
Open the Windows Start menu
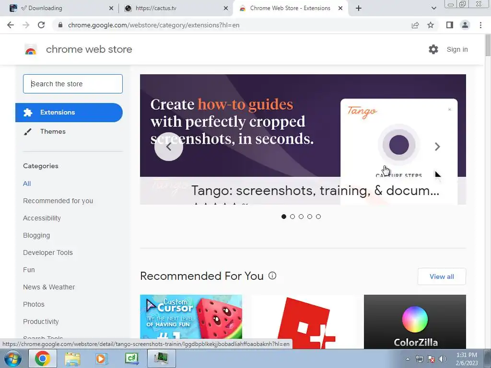coord(12,358)
